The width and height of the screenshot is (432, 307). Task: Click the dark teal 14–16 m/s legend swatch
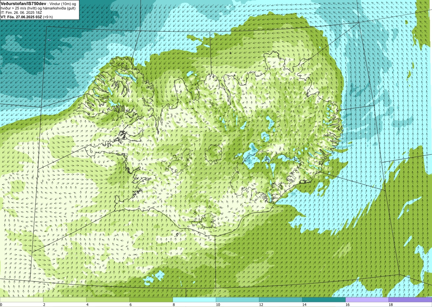324,300
